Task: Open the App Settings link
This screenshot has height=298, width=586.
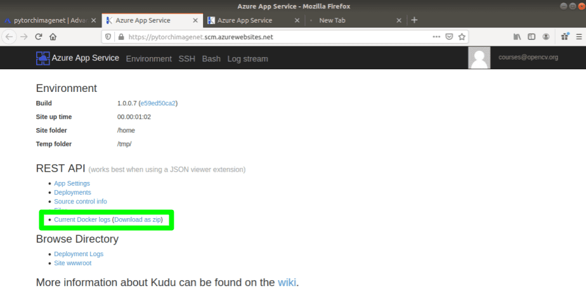Action: (72, 183)
